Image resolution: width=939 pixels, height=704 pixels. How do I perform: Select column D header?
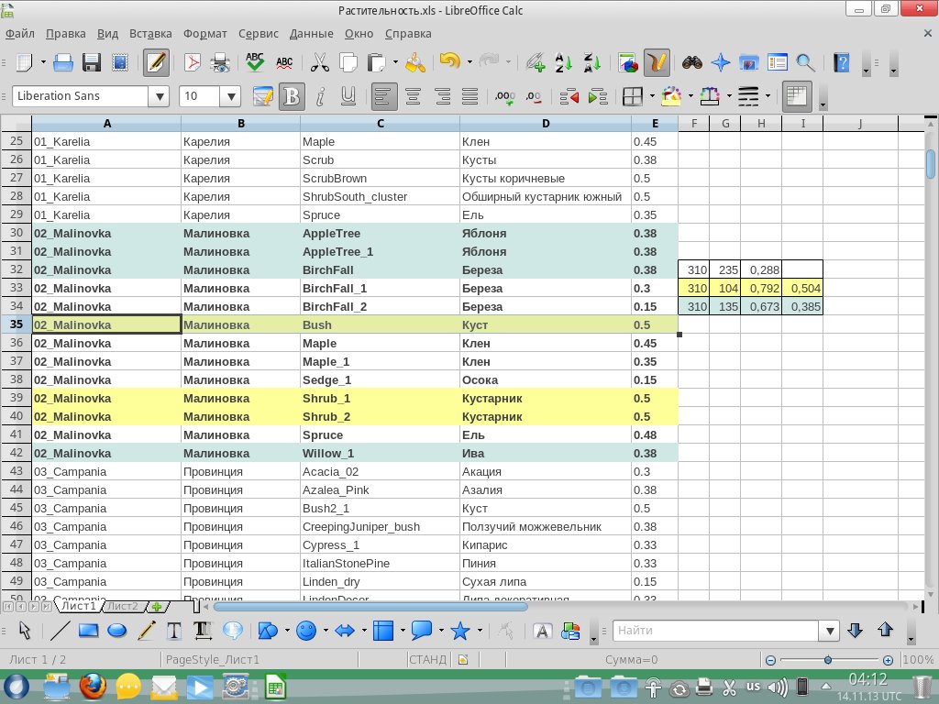pos(545,124)
